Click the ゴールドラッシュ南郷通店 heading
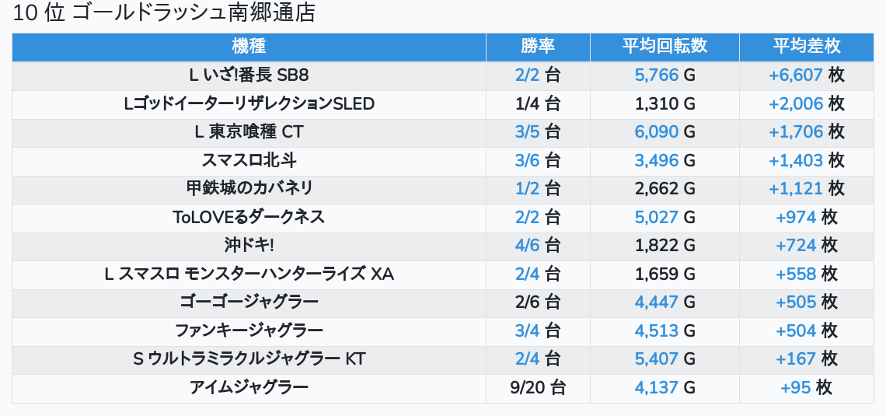The width and height of the screenshot is (886, 416). 194,13
